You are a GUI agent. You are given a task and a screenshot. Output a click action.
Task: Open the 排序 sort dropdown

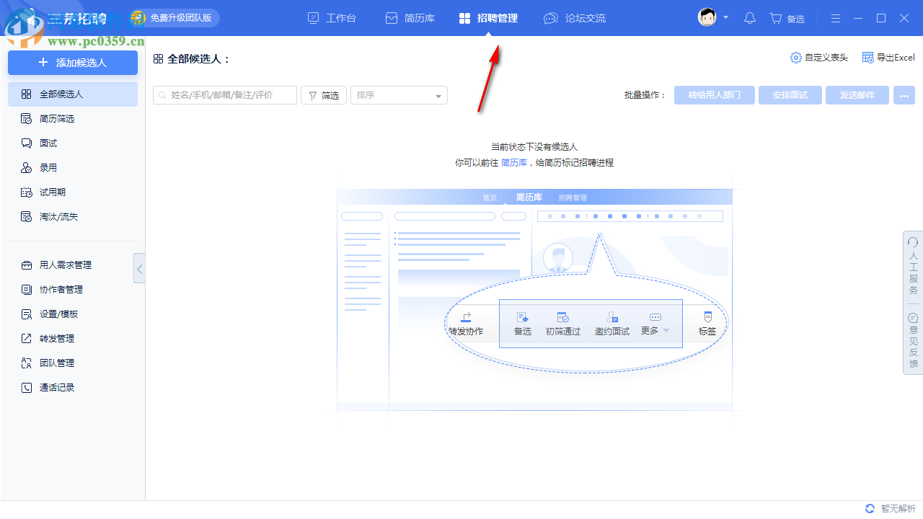(x=398, y=94)
